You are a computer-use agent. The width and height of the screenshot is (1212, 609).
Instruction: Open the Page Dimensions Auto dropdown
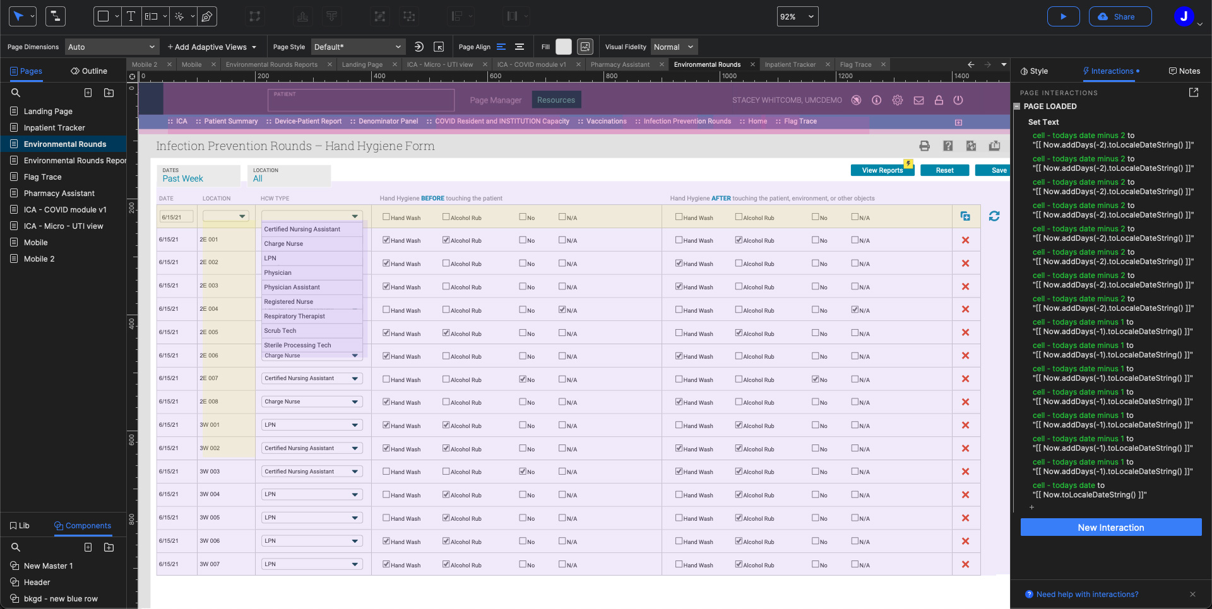[x=112, y=47]
